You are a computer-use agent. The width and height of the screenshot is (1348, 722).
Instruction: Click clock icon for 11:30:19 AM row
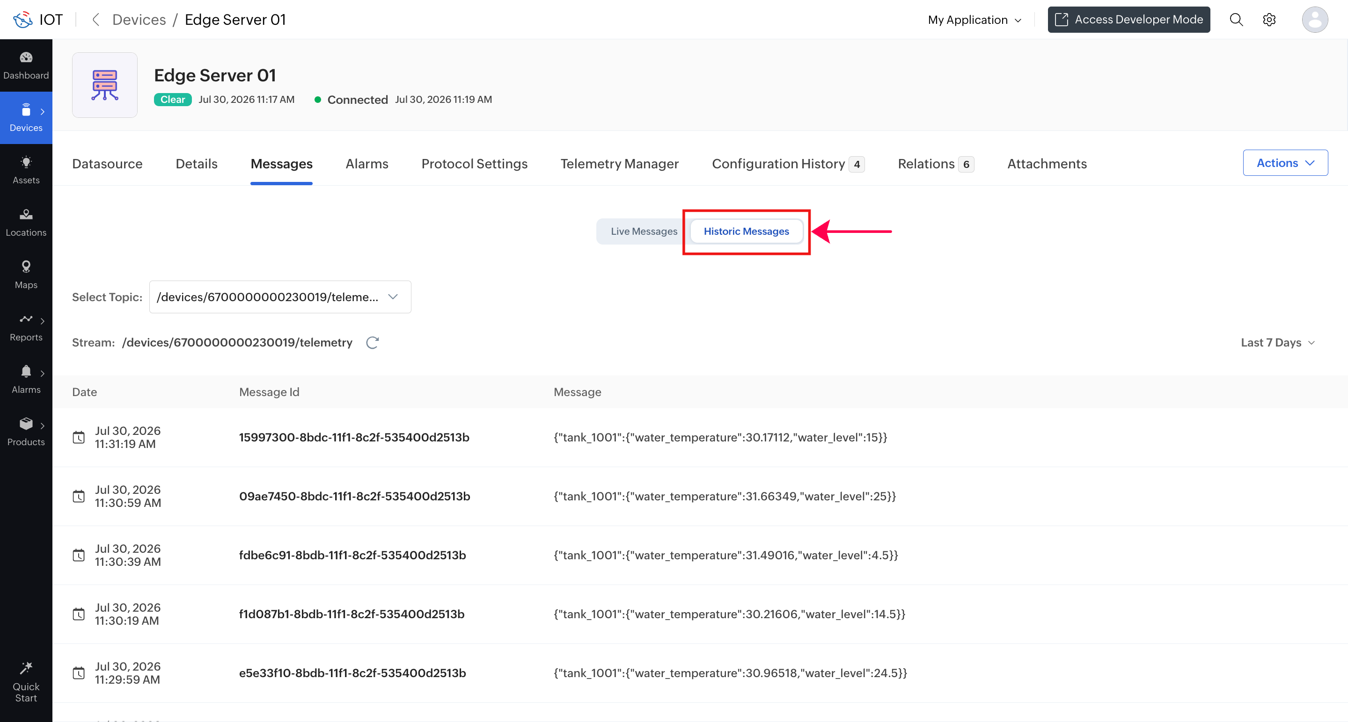(x=79, y=614)
